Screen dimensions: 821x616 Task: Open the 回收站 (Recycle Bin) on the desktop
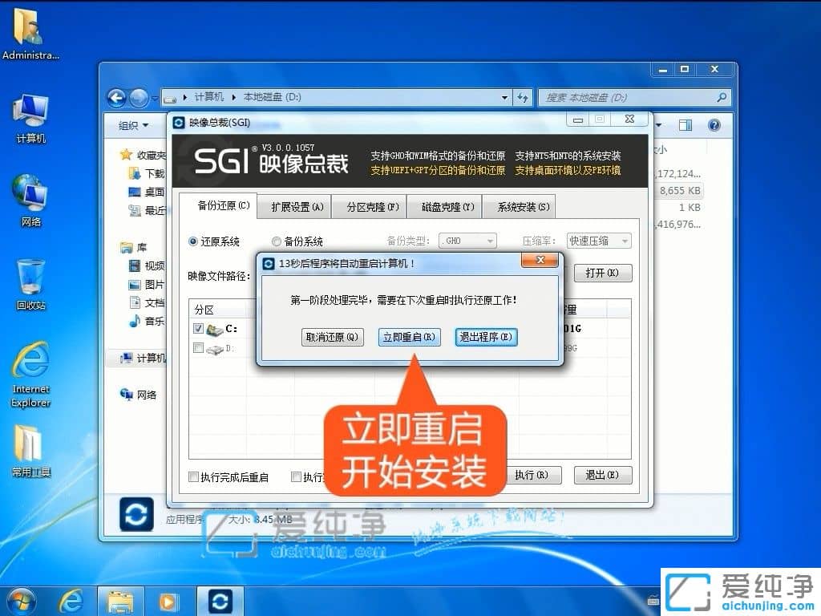(30, 273)
